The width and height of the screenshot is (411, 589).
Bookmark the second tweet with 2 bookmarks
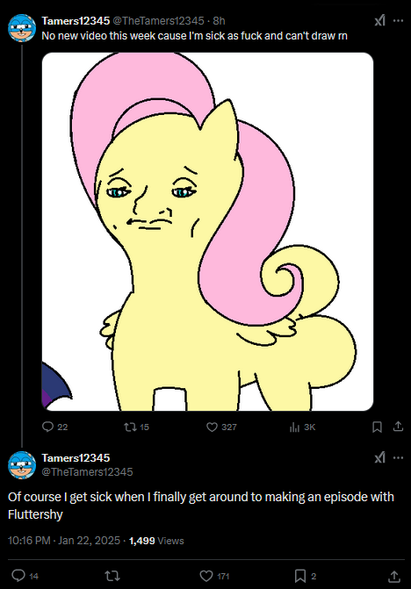pyautogui.click(x=299, y=576)
